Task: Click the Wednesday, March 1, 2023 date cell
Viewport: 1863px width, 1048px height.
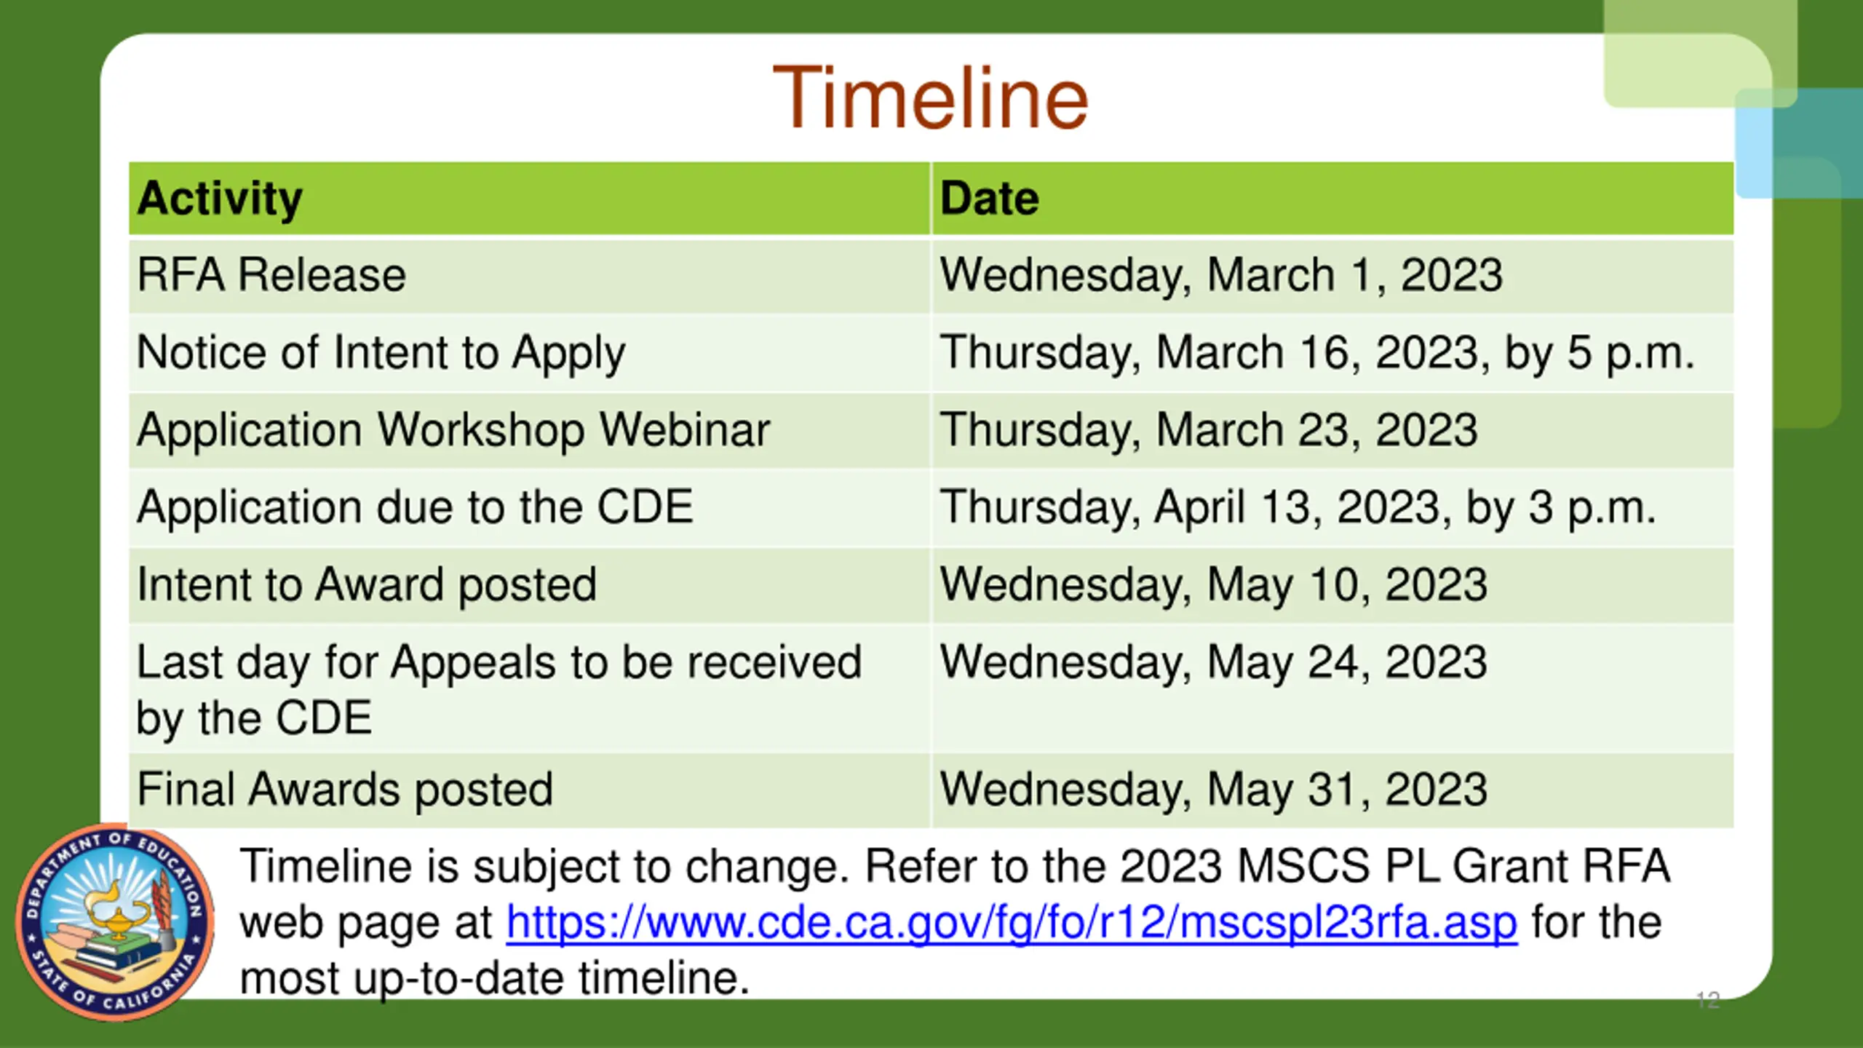Action: (x=1221, y=275)
